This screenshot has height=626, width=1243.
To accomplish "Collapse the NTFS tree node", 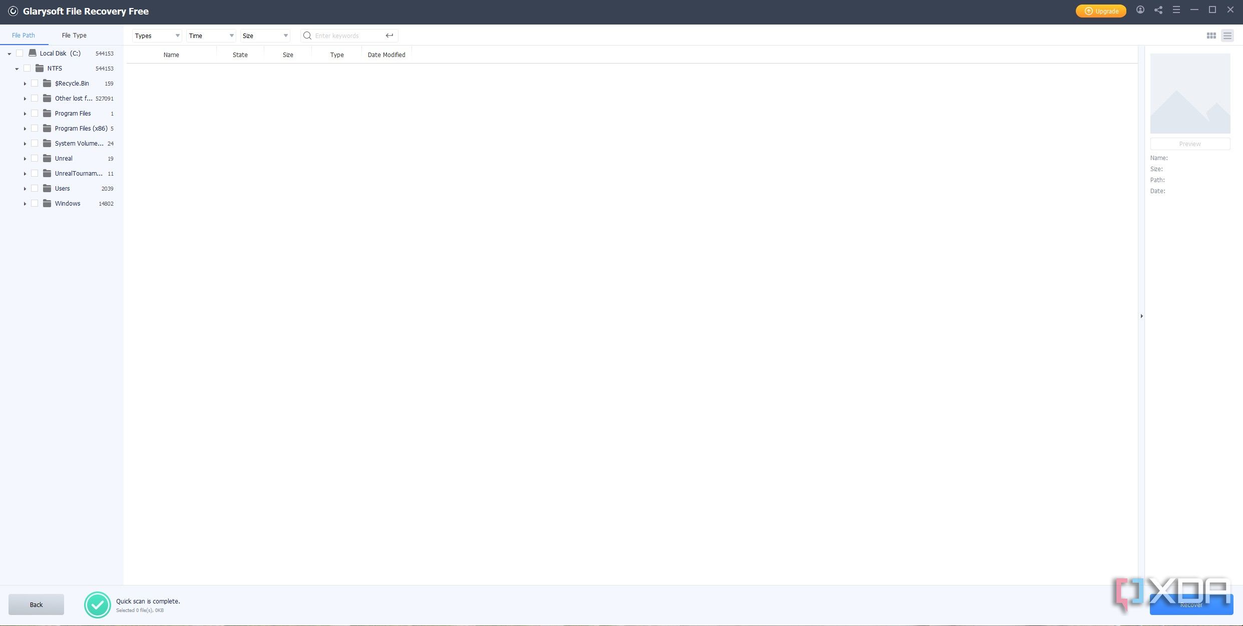I will (x=17, y=69).
